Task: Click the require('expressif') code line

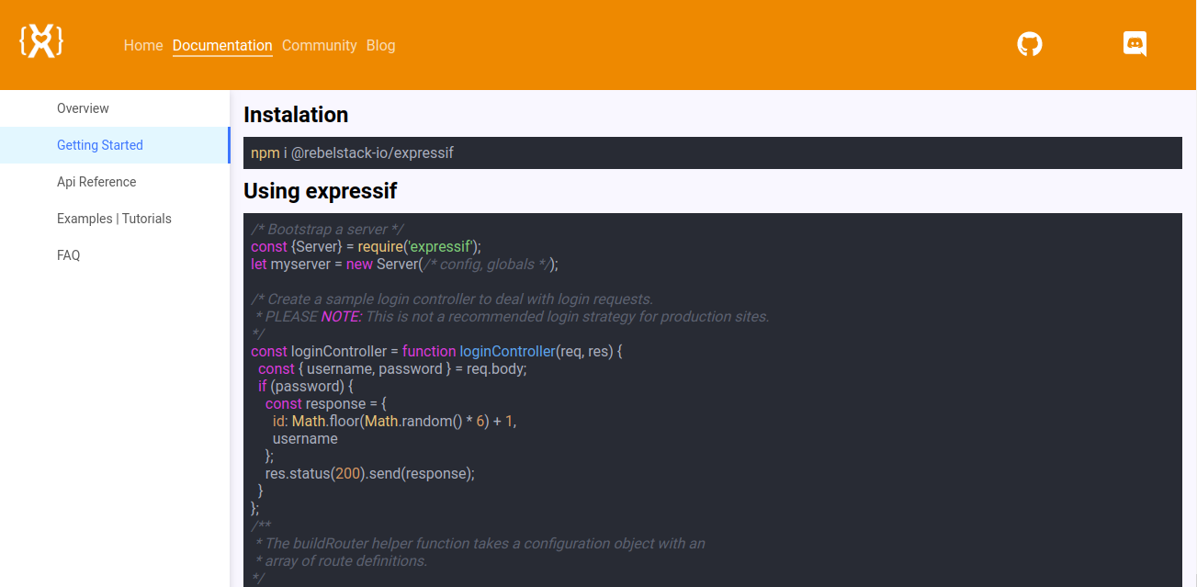Action: tap(366, 246)
